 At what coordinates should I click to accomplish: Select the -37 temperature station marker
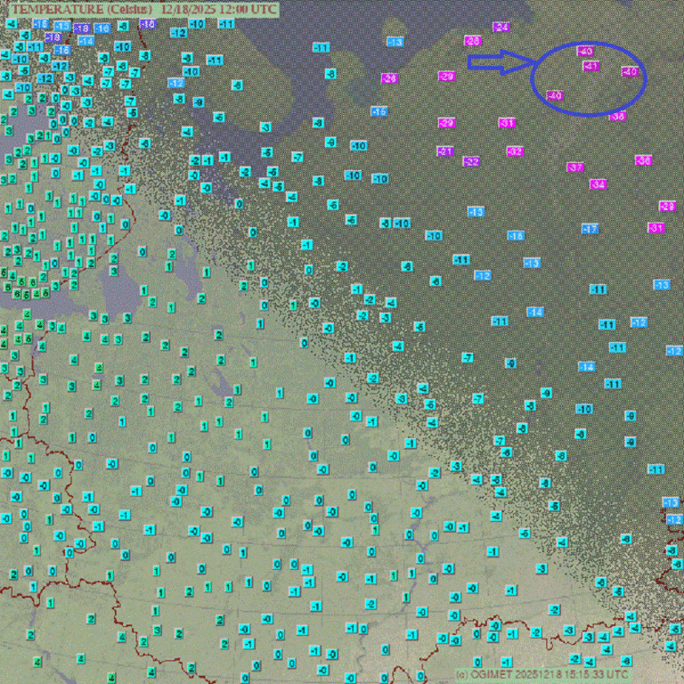575,167
